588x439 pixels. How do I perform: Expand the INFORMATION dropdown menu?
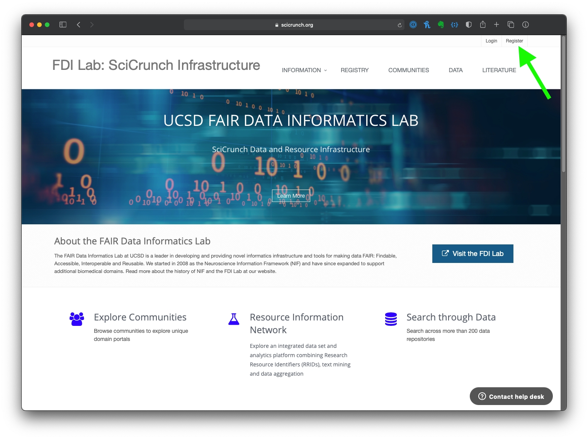coord(304,70)
